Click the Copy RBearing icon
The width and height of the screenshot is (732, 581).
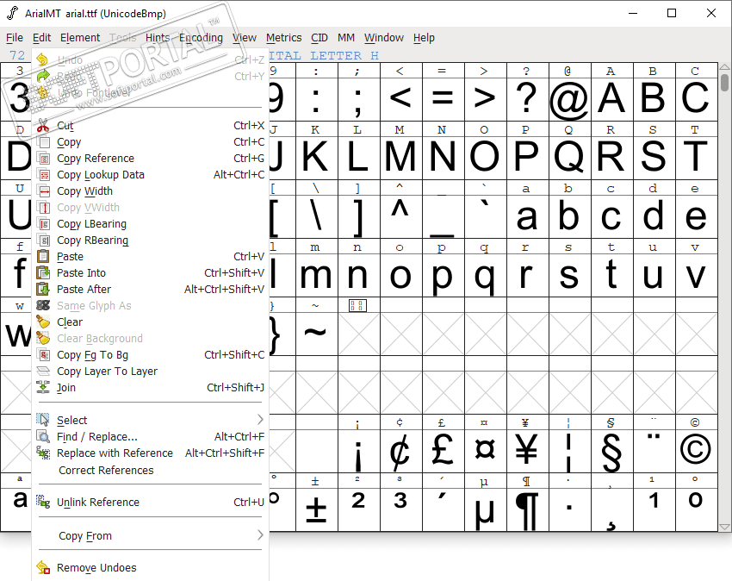(43, 241)
